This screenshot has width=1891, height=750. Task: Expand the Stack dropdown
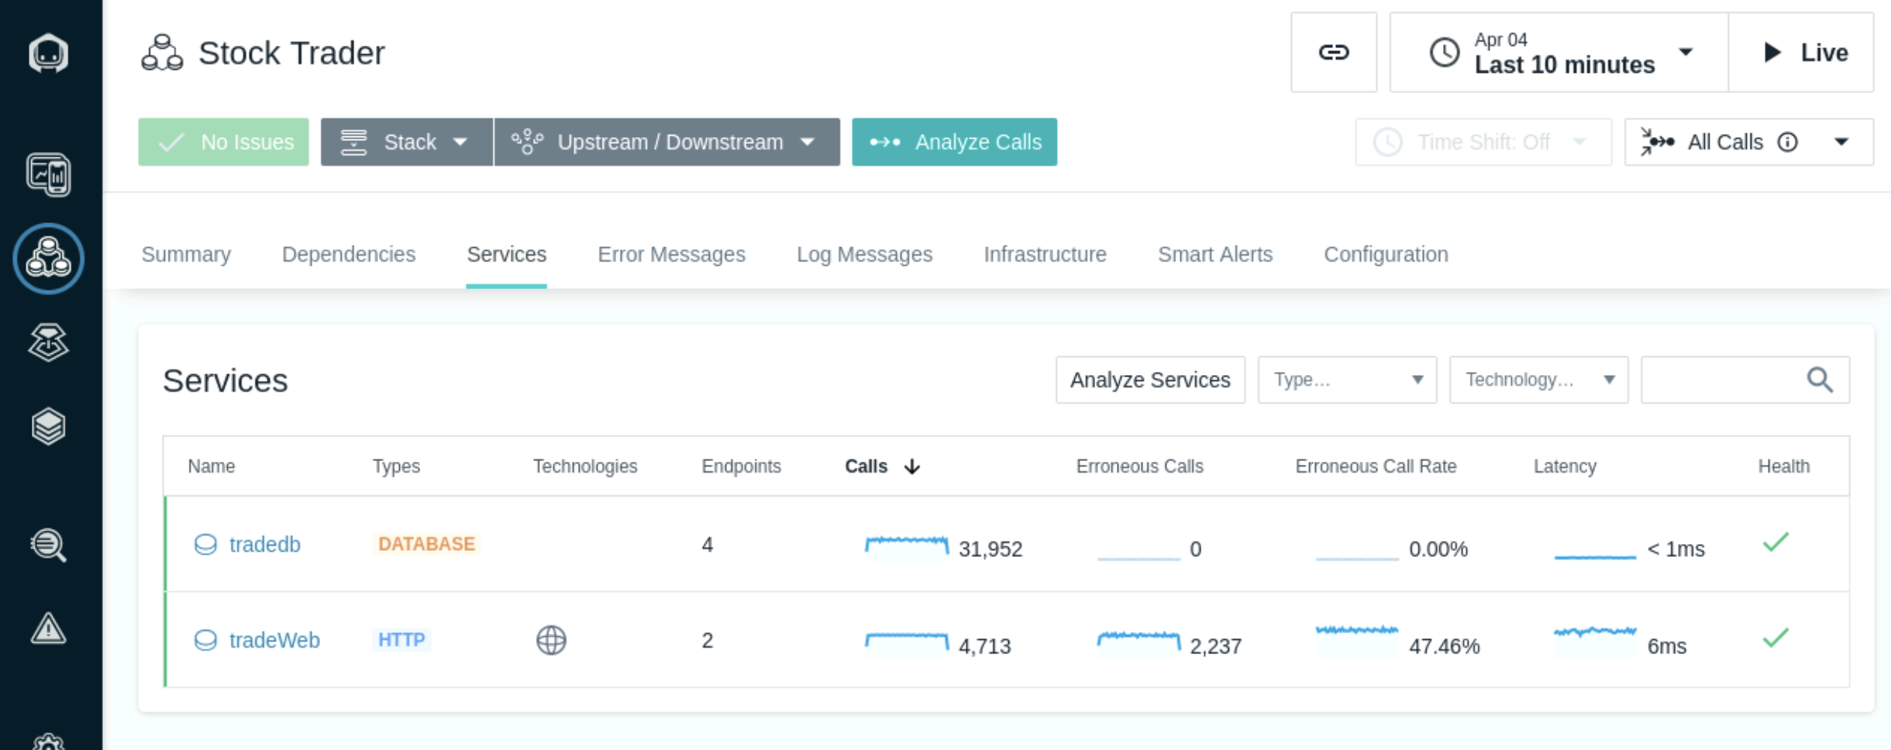pos(406,142)
